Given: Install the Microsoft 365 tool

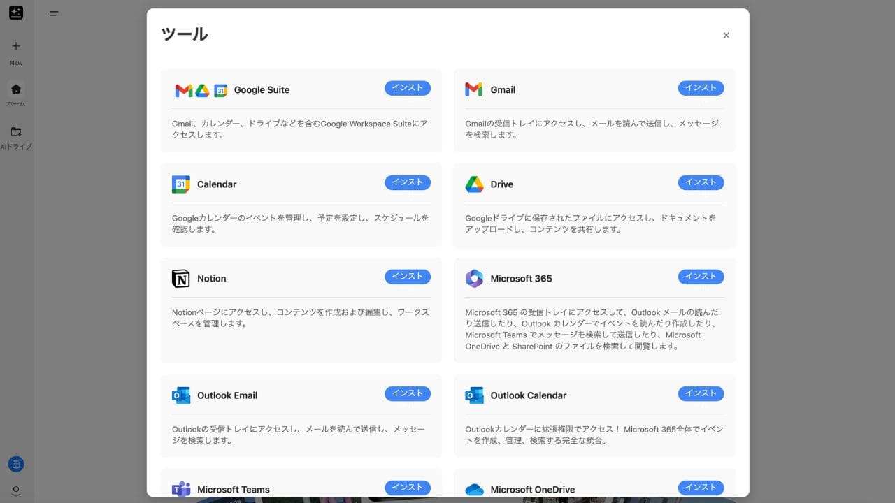Looking at the screenshot, I should pyautogui.click(x=701, y=277).
